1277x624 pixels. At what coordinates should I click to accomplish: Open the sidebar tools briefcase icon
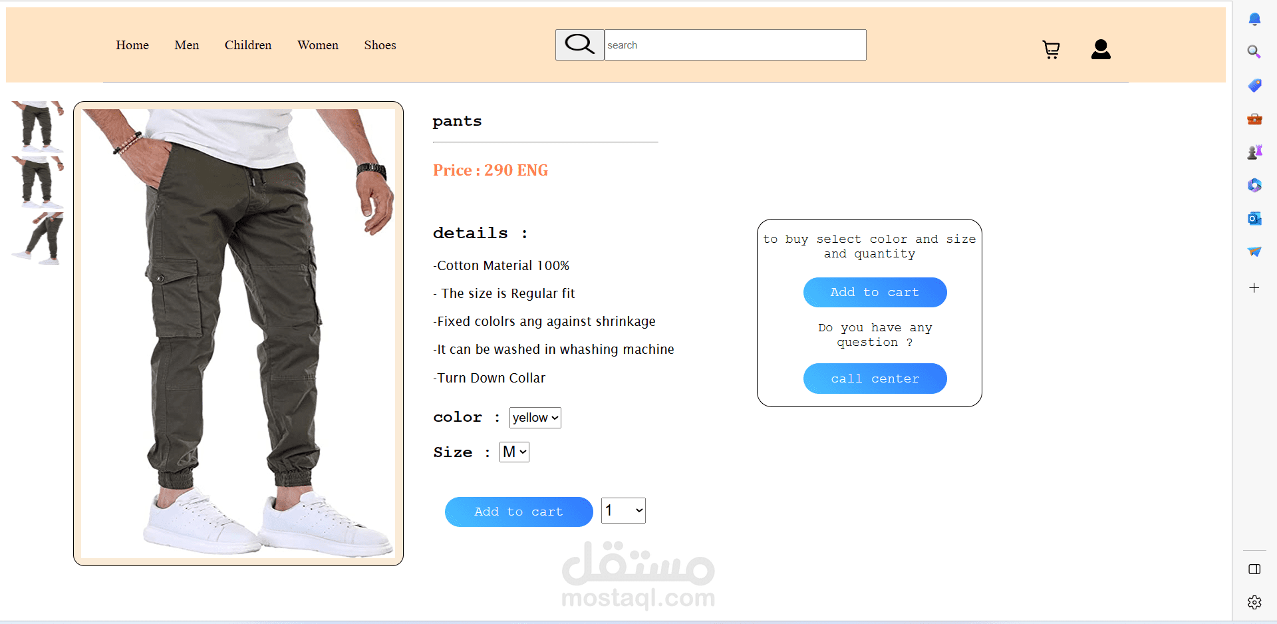(x=1254, y=119)
